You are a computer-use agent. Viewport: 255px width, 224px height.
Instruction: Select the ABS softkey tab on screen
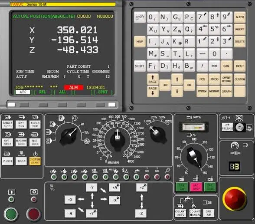coord(23,92)
